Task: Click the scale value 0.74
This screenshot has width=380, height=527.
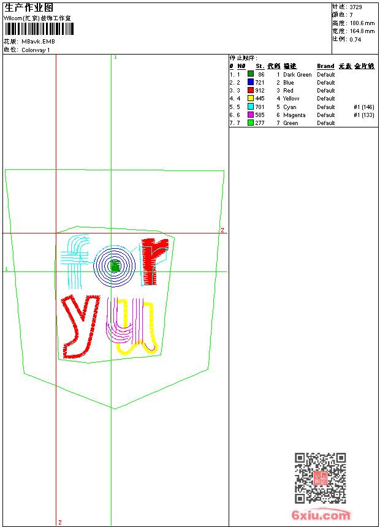Action: 355,40
